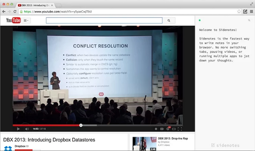Toggle the Sidenotes extension icon in the toolbar
Viewport: 255px width, 151px height.
pyautogui.click(x=245, y=12)
